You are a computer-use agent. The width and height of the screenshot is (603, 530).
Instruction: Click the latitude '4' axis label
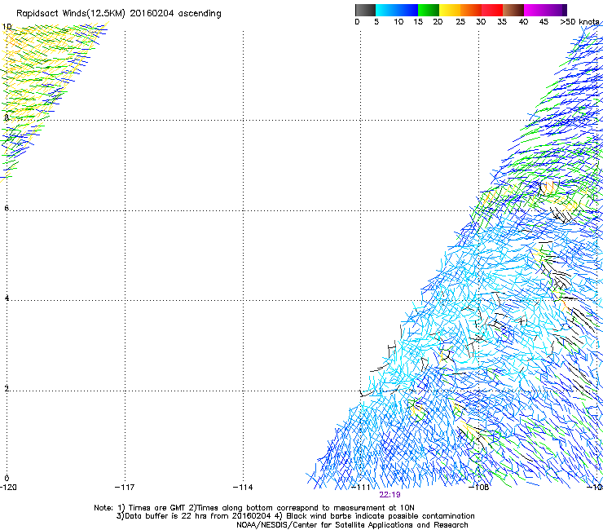coord(7,298)
